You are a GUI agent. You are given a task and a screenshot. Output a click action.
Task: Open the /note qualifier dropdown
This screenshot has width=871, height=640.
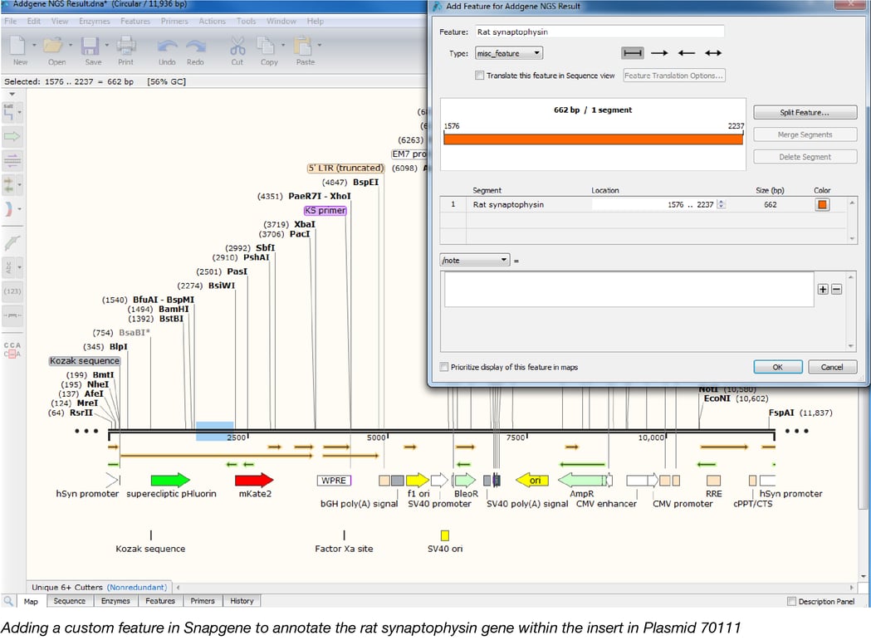(474, 260)
